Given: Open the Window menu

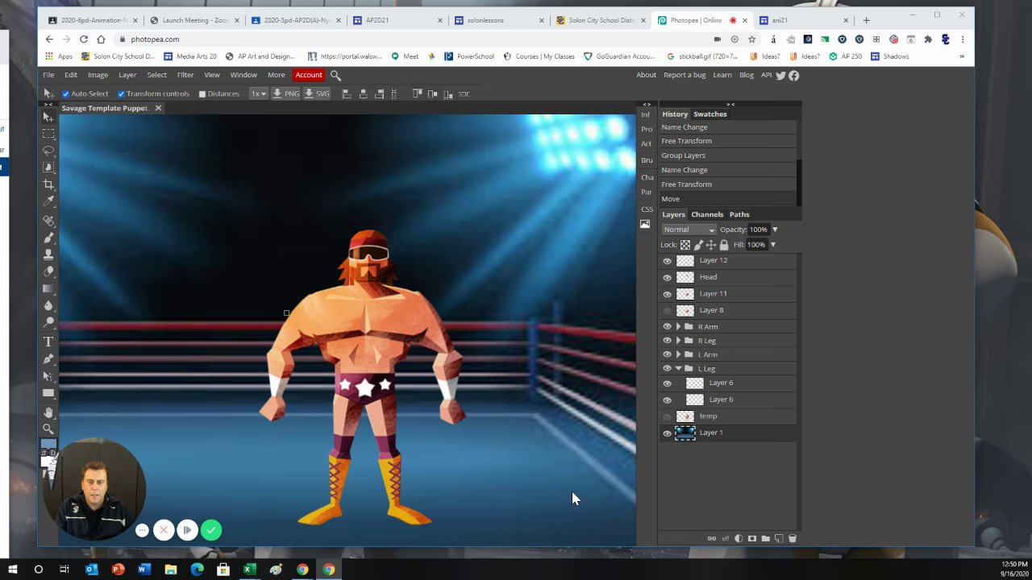Looking at the screenshot, I should (x=243, y=75).
